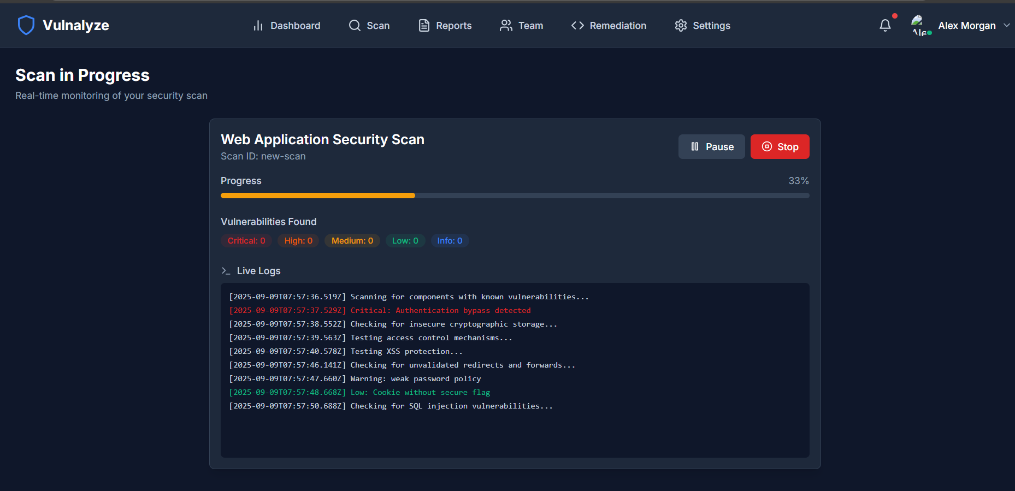Click the 'Testing access control mechanisms' log

point(371,338)
